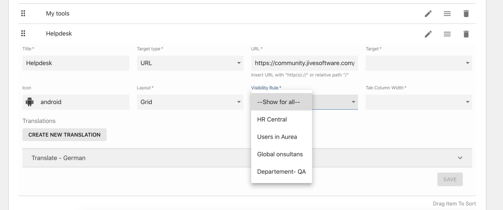Click the Translations section label
This screenshot has width=503, height=210.
click(39, 121)
